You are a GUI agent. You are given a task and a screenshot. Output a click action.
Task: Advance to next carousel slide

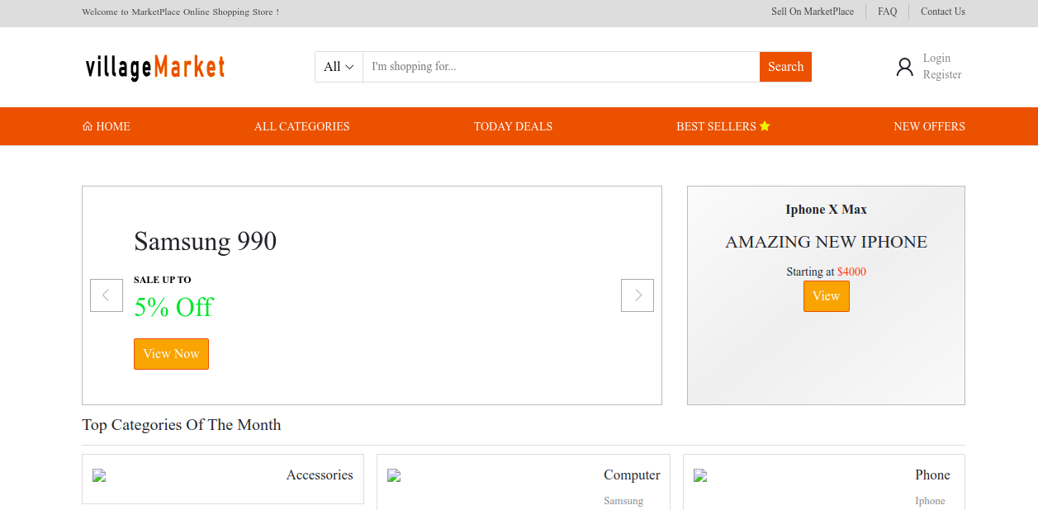click(637, 295)
